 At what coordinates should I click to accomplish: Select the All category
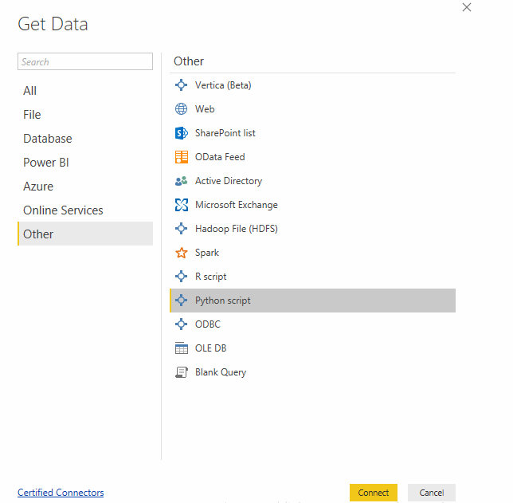point(85,91)
